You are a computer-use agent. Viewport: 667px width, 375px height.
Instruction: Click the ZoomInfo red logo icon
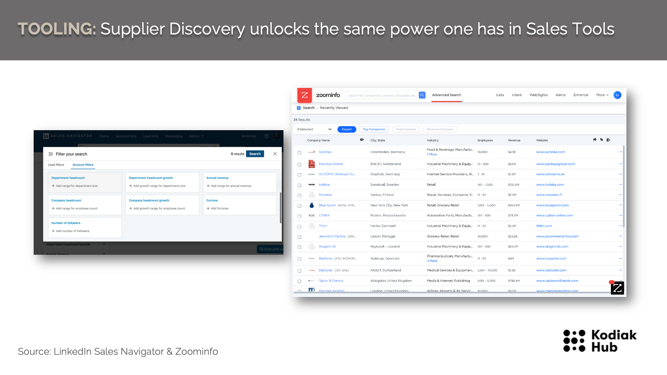pos(305,95)
